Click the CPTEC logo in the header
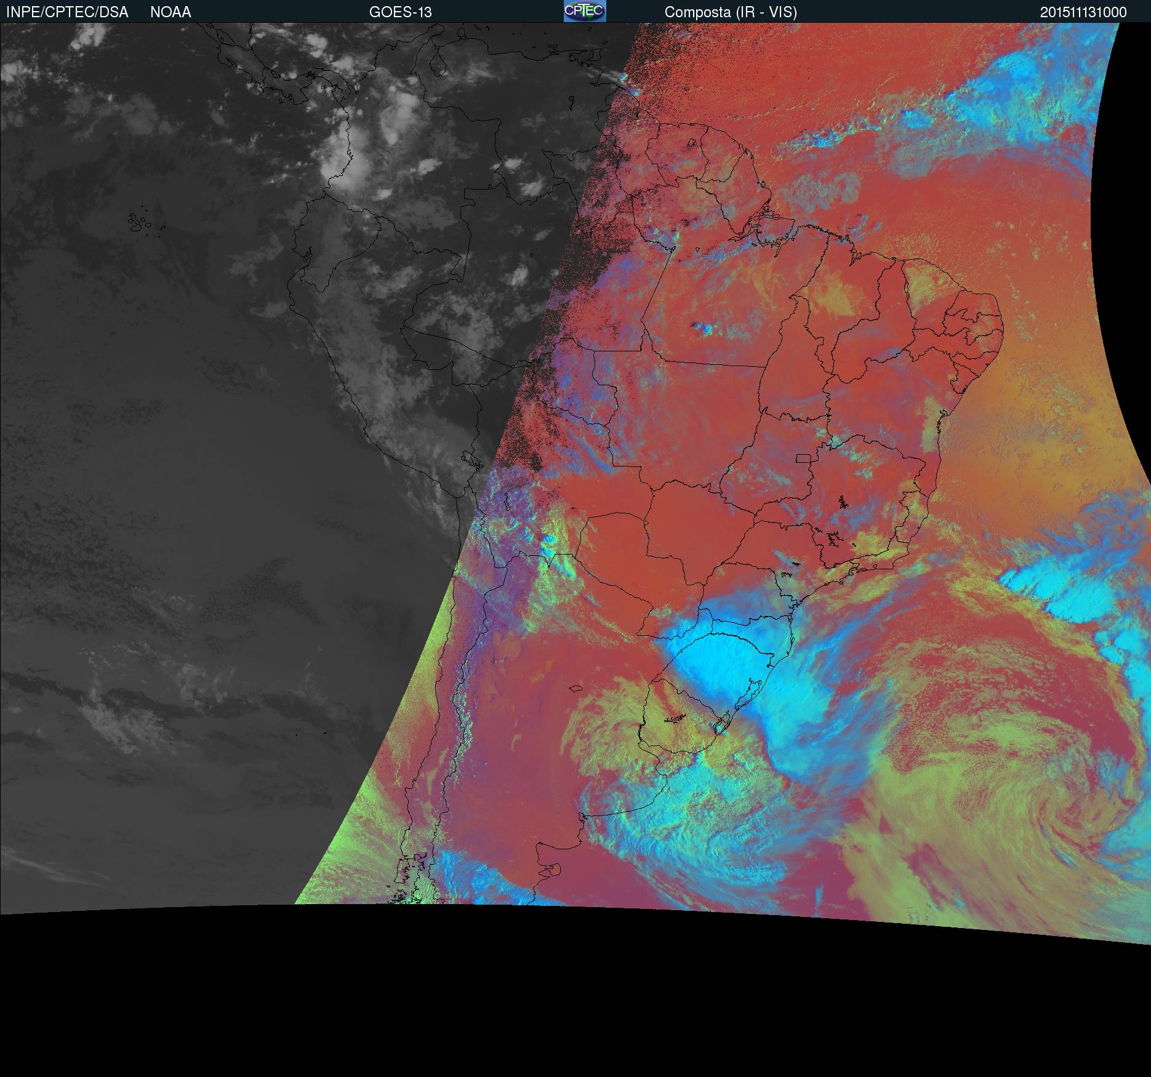 585,11
